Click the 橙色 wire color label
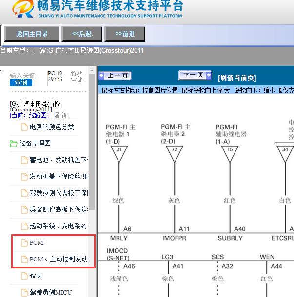 coord(217,279)
